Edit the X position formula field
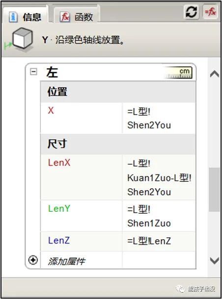222x299 pixels. pyautogui.click(x=159, y=118)
